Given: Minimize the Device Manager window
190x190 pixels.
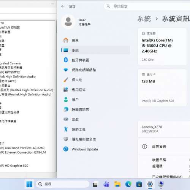Looking at the screenshot, I should (x=52, y=4).
